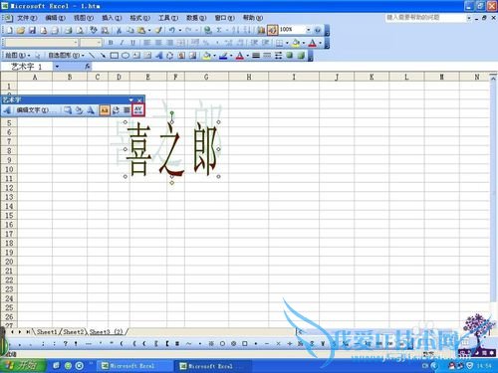The height and width of the screenshot is (373, 498).
Task: Open the 插入 Insert menu
Action: point(112,18)
